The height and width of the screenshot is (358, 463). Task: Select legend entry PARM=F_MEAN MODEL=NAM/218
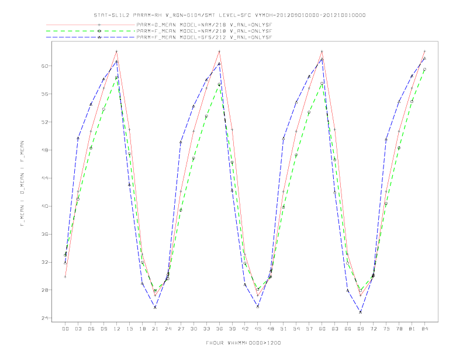click(204, 31)
